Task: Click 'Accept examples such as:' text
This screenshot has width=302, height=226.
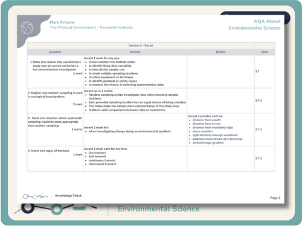Action: (205, 116)
